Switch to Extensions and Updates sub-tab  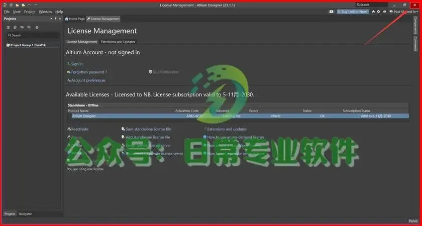[x=118, y=42]
